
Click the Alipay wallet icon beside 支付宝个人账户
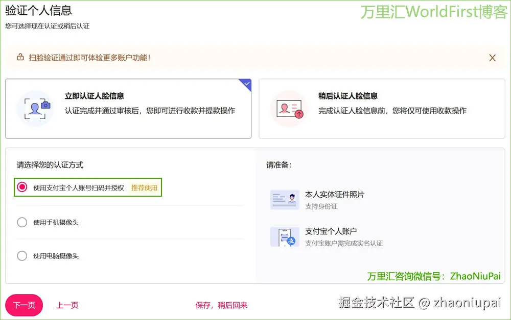coord(285,237)
